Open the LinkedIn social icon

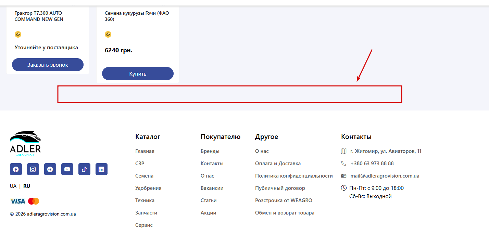[101, 169]
